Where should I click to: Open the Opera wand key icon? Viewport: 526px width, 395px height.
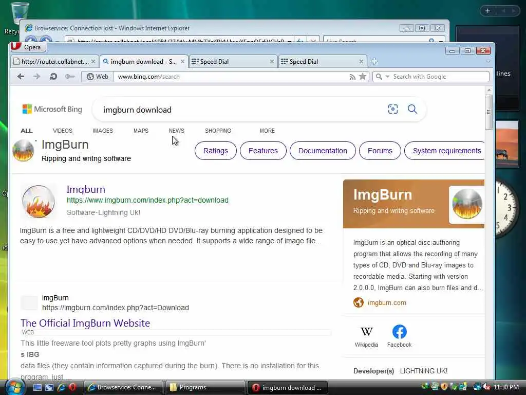click(x=70, y=77)
